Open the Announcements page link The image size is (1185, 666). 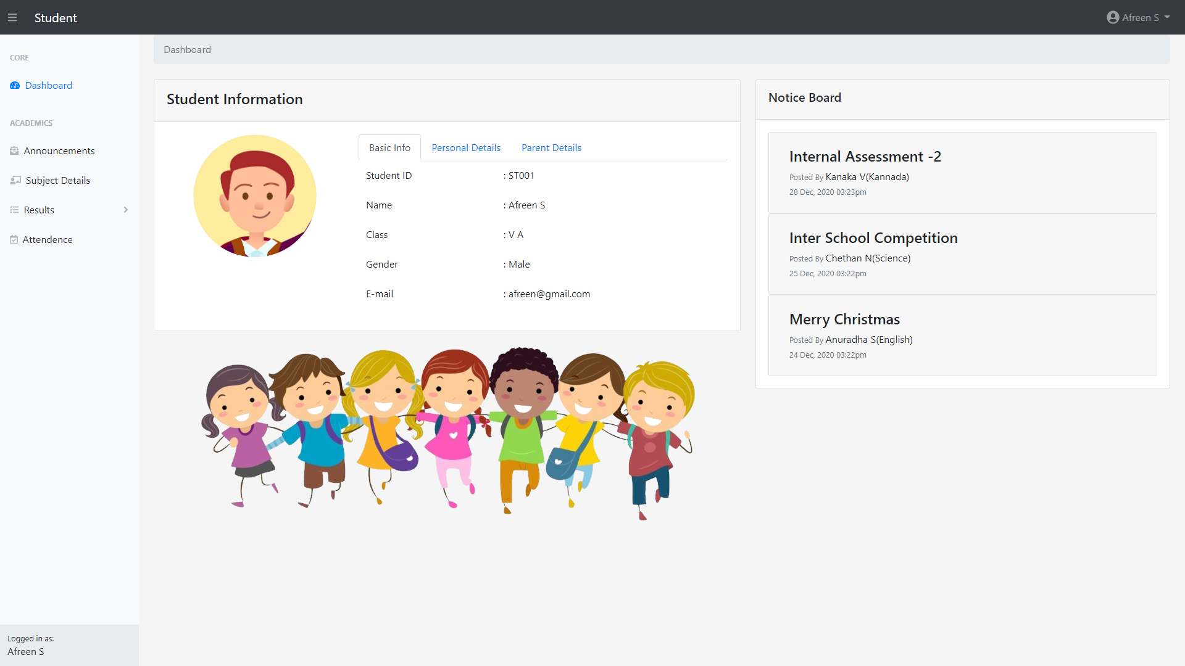[59, 151]
